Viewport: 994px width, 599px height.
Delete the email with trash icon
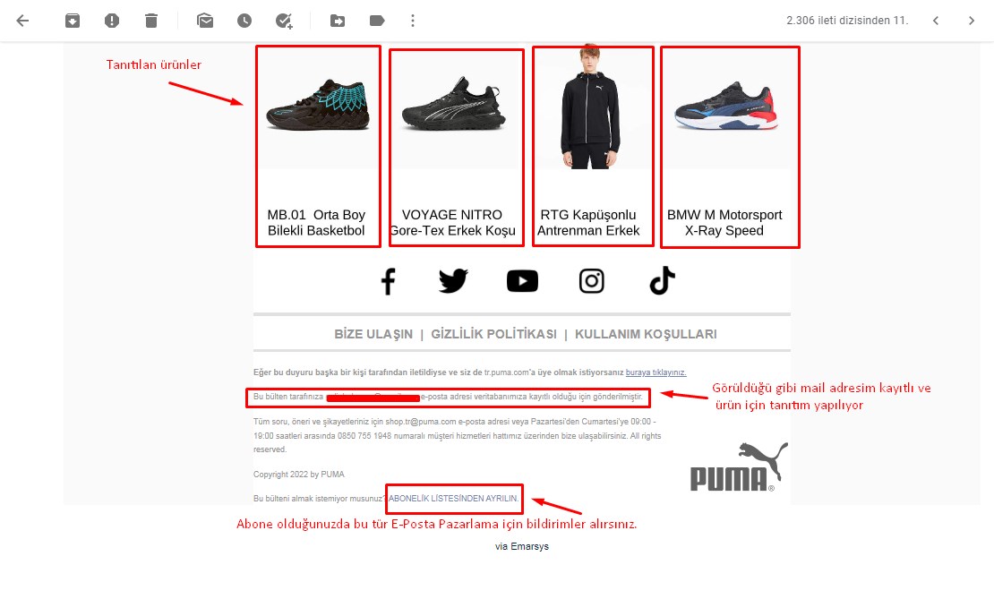tap(150, 21)
